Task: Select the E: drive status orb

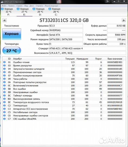Action: coord(18,9)
